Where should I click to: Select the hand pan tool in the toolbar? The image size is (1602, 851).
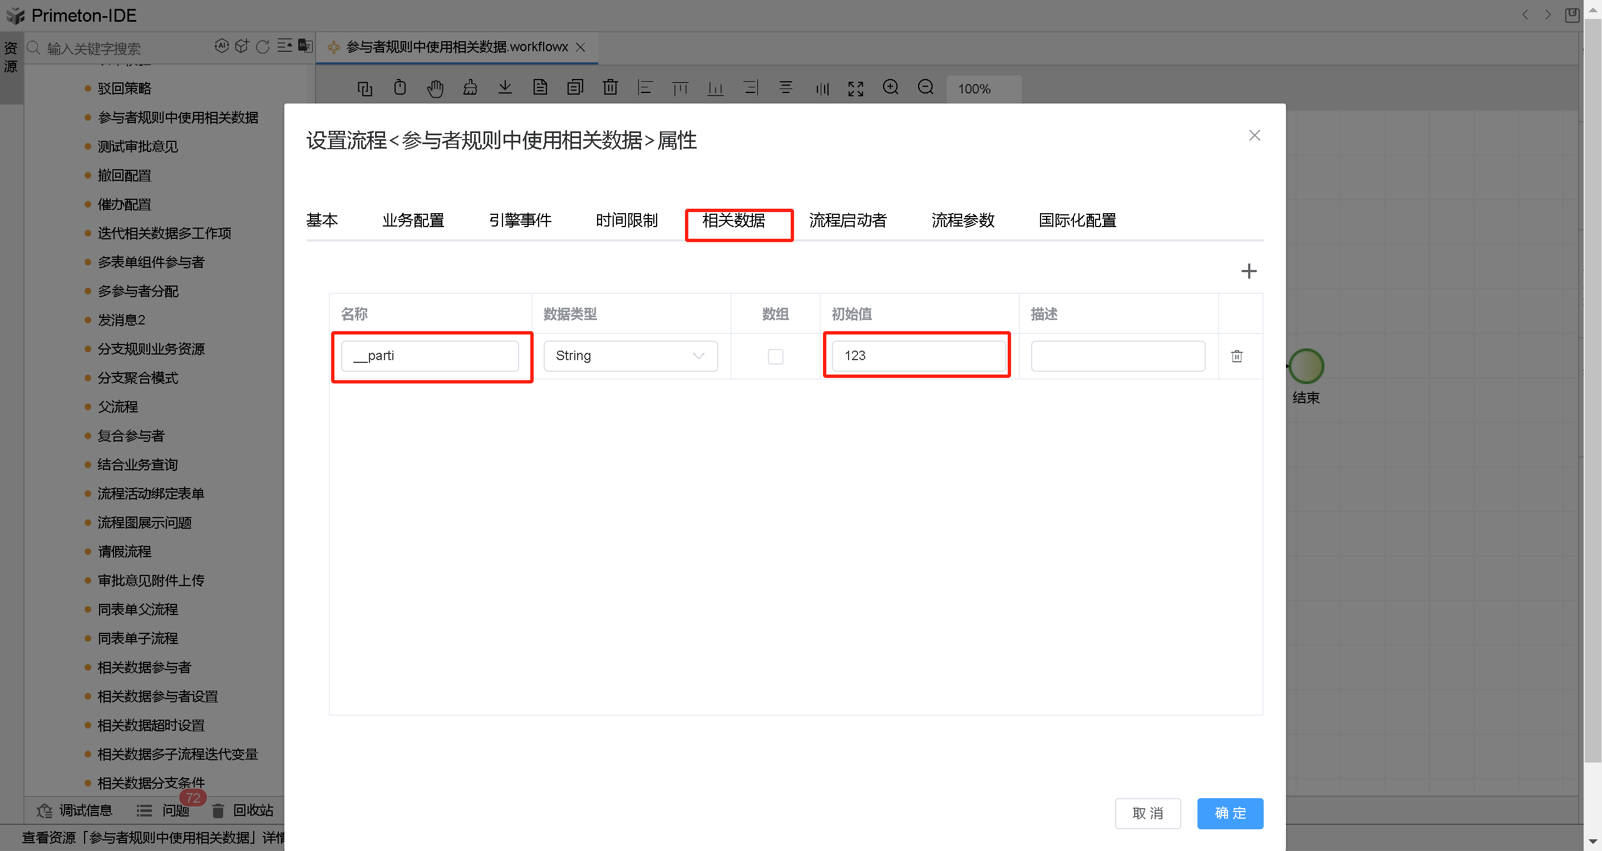(435, 88)
